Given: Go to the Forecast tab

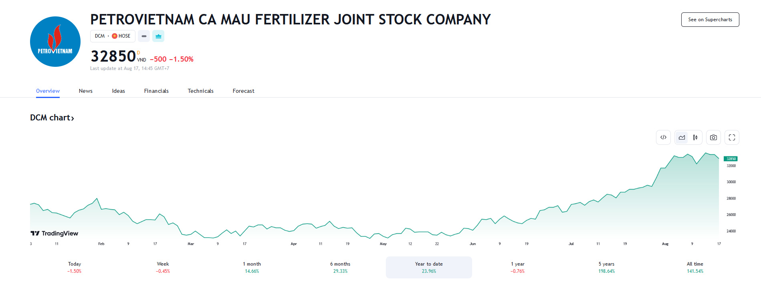Looking at the screenshot, I should [243, 91].
